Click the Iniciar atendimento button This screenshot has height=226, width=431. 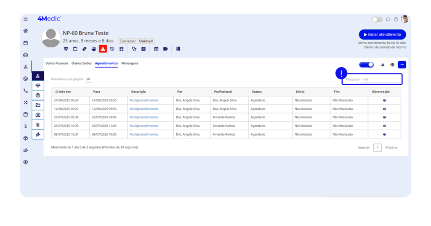pos(382,34)
